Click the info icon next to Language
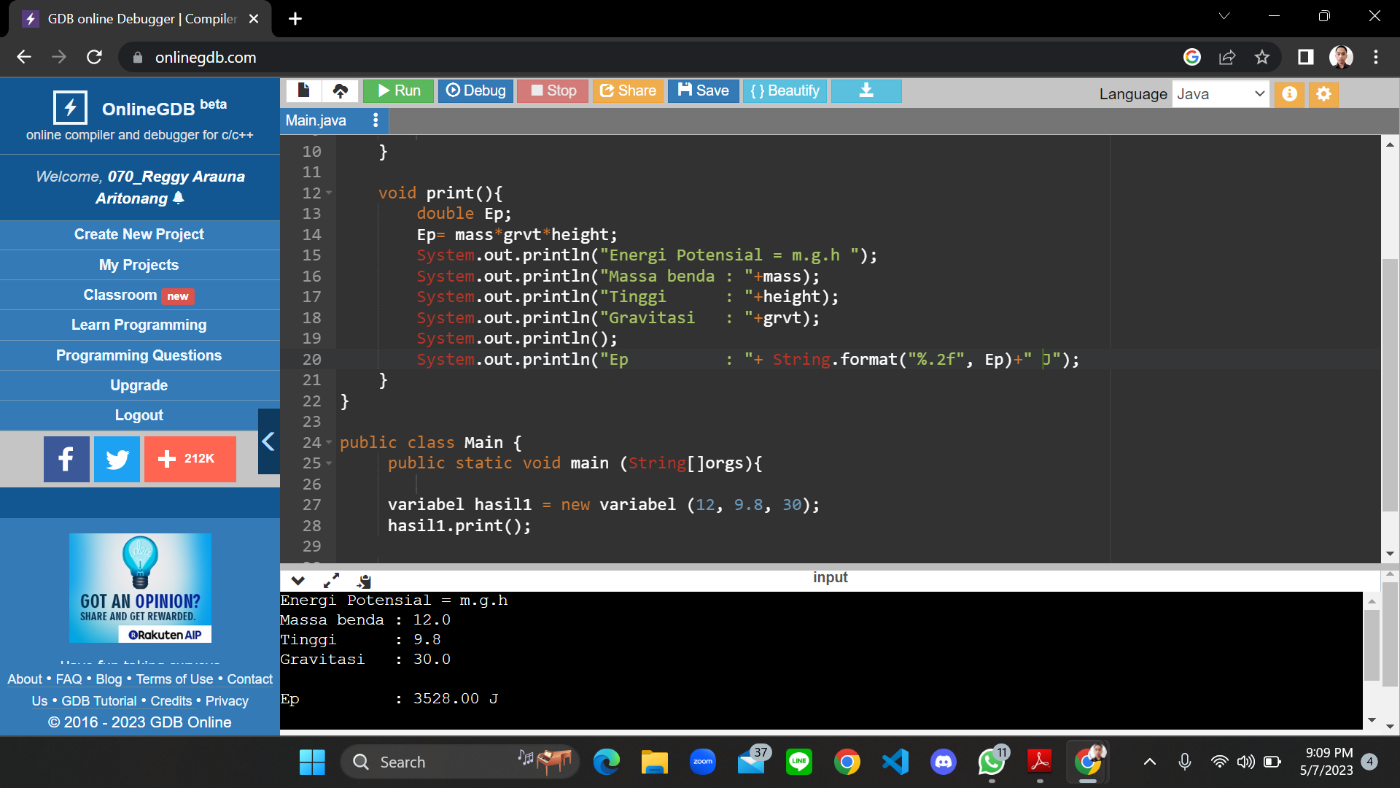1400x788 pixels. click(x=1289, y=93)
